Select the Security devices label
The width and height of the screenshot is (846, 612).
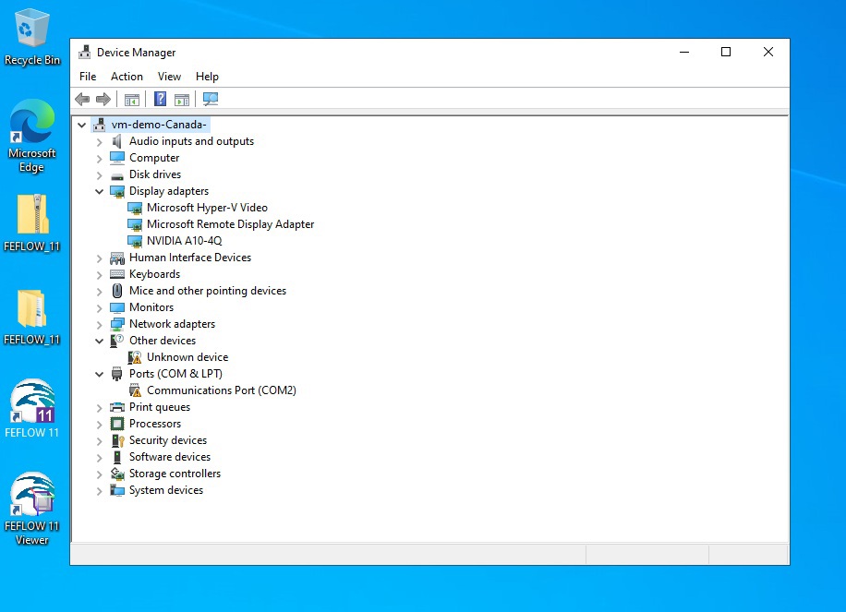click(x=168, y=440)
